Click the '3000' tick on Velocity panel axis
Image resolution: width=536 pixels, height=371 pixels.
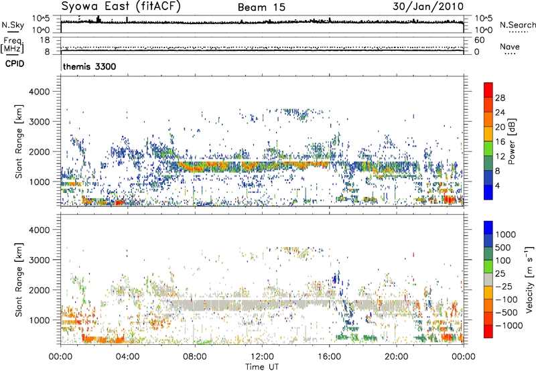(x=39, y=260)
